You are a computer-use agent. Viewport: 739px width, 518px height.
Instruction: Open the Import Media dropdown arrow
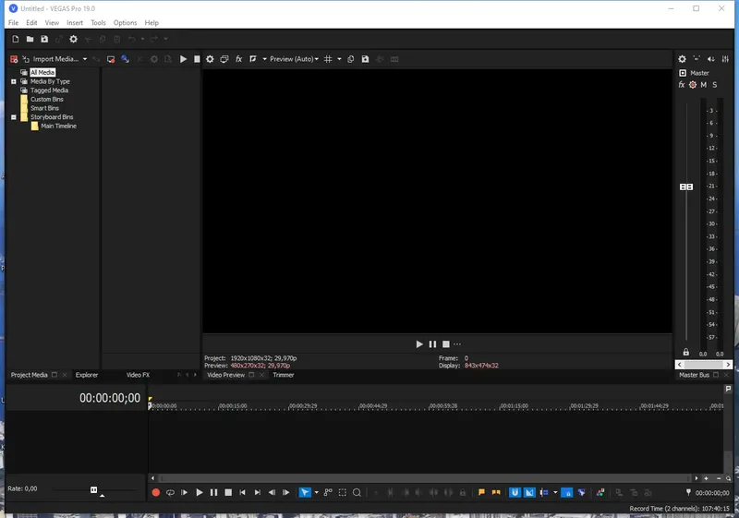tap(85, 59)
